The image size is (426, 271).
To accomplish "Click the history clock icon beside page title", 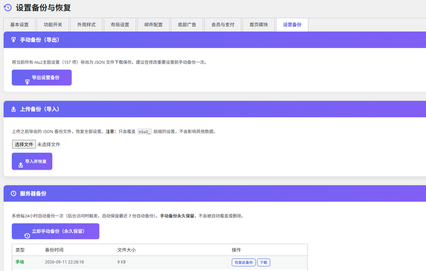I will (x=7, y=7).
